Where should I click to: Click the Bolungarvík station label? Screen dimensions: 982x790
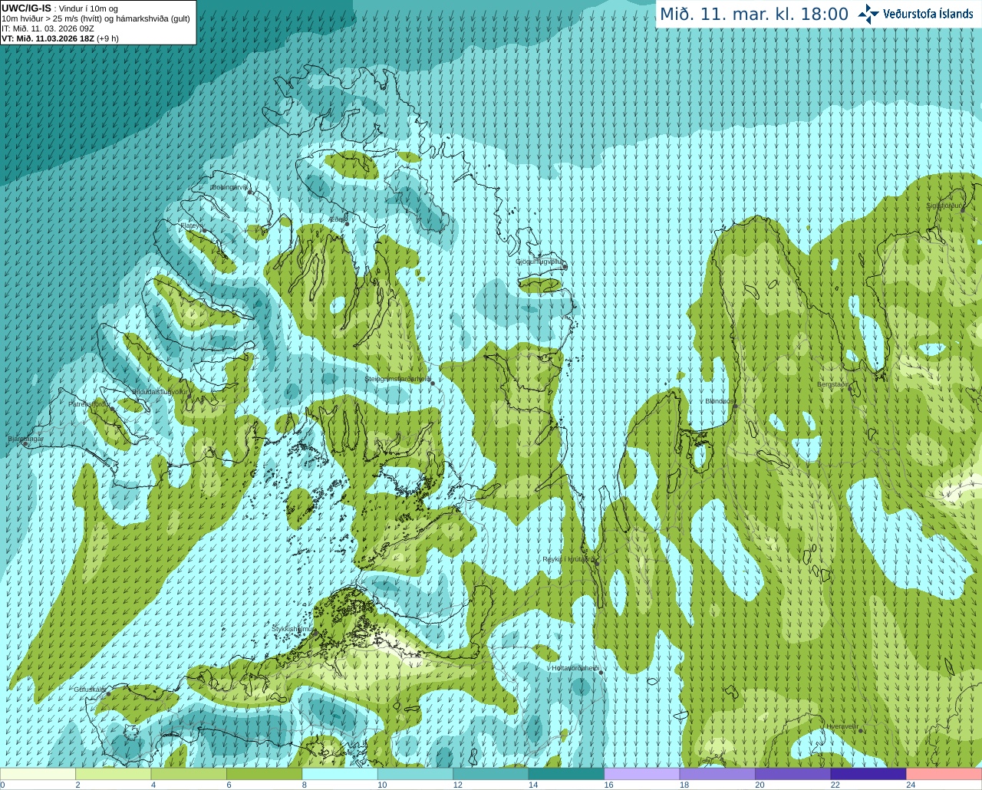click(x=229, y=186)
